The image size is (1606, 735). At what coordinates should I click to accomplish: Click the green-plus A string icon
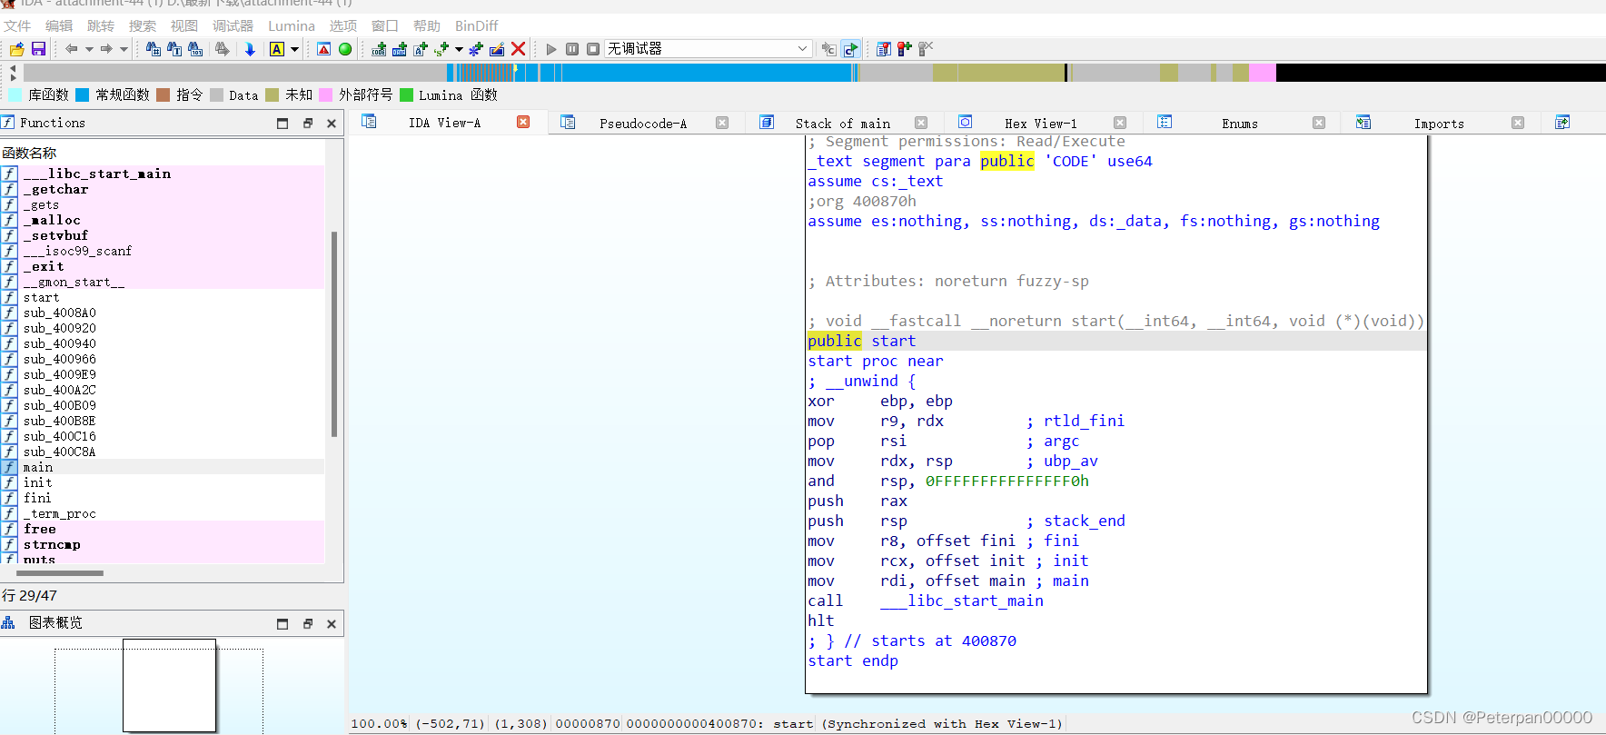(x=421, y=49)
